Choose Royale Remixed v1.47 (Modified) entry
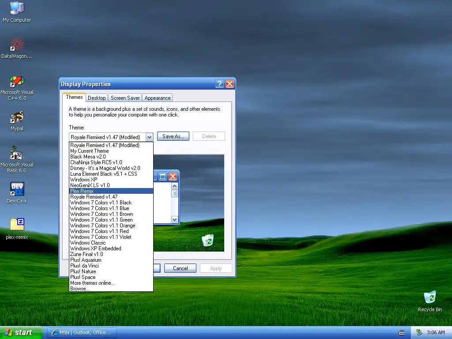The width and height of the screenshot is (452, 339). [x=111, y=145]
